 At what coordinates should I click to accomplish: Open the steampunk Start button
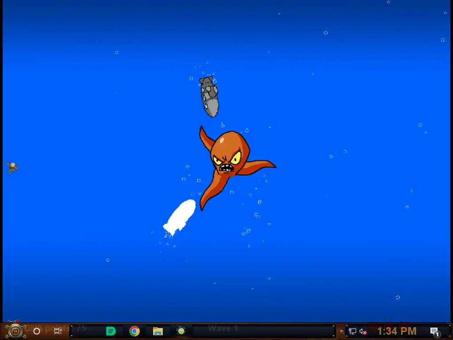tap(15, 331)
